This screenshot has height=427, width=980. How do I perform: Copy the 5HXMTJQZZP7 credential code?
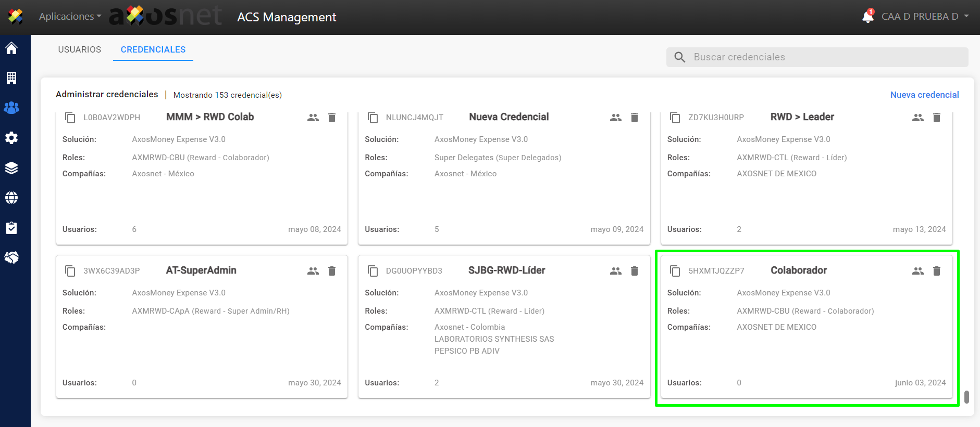pos(675,271)
